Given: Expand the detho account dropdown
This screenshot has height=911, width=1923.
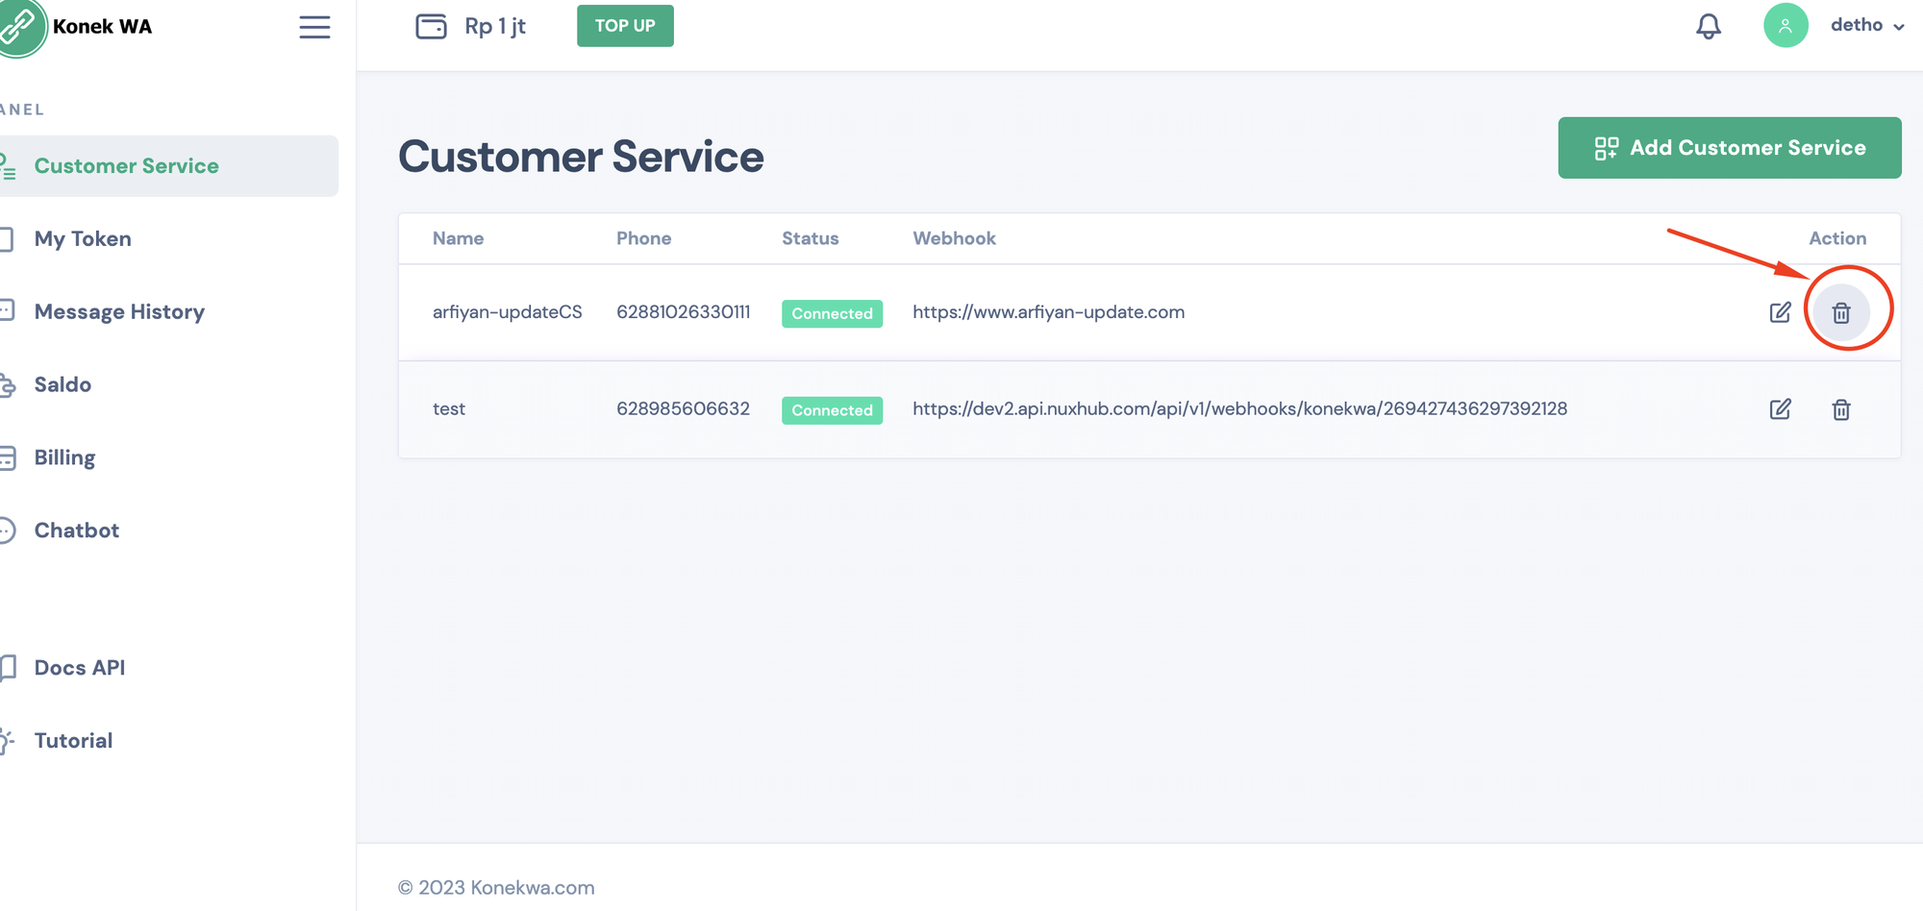Looking at the screenshot, I should point(1866,26).
